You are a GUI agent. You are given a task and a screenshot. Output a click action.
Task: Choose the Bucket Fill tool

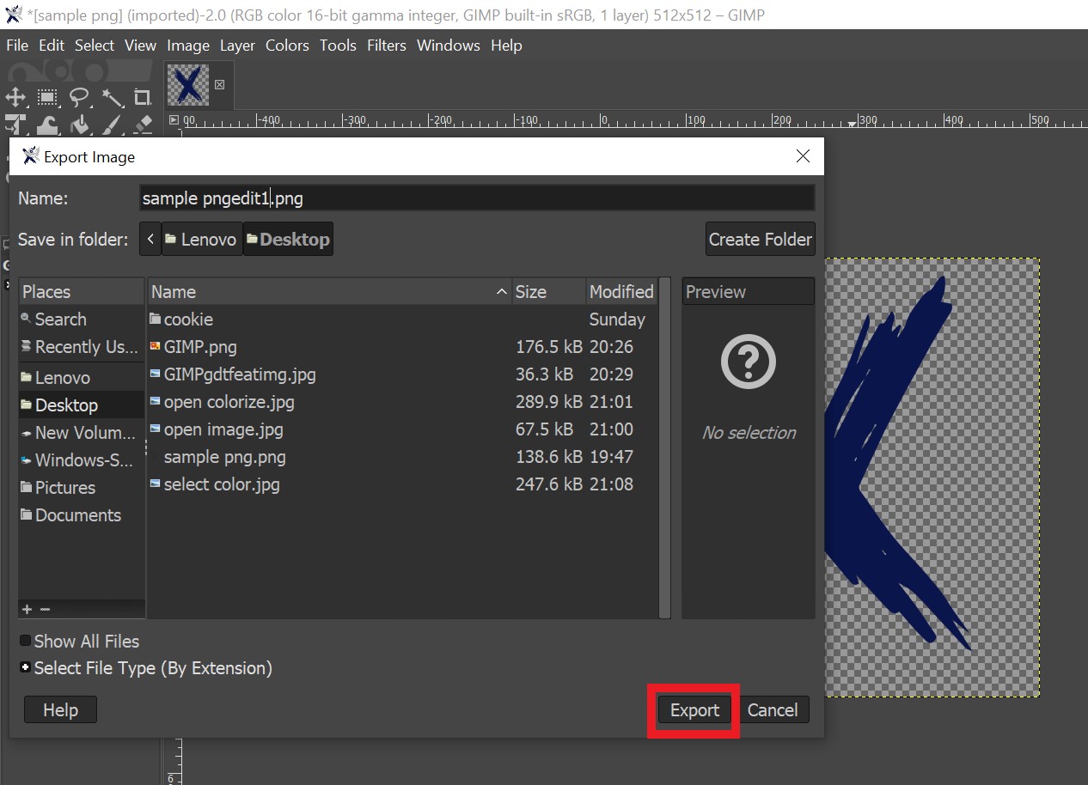click(x=79, y=125)
